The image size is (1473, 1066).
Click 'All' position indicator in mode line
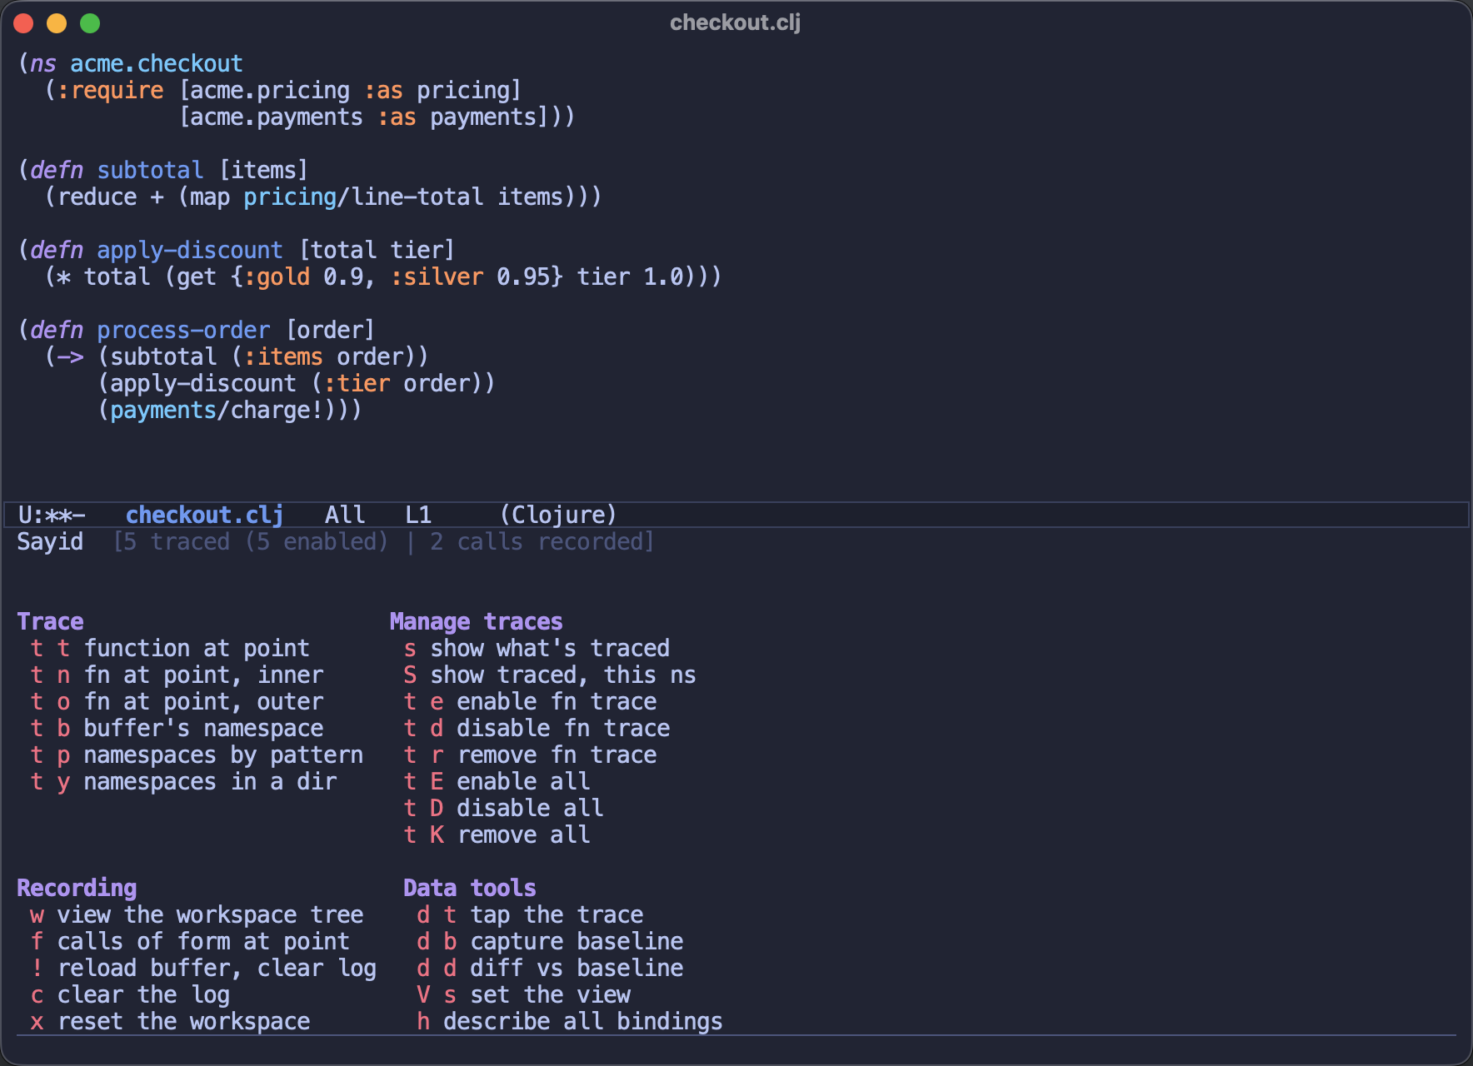[345, 515]
